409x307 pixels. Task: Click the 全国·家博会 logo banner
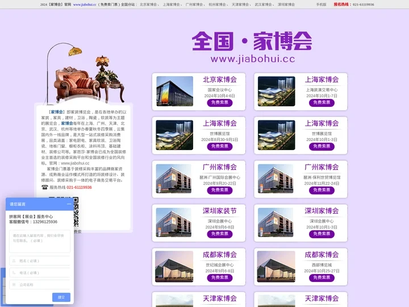tap(252, 47)
